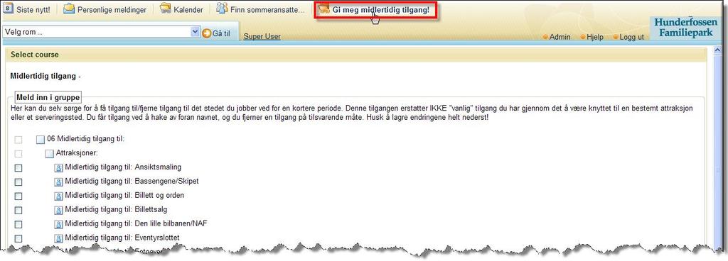
Task: Click the Super User link
Action: 262,36
